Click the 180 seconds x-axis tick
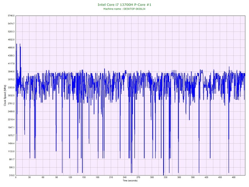The height and width of the screenshot is (187, 249). (x=97, y=177)
